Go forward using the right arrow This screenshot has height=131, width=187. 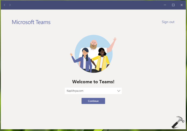(10, 5)
